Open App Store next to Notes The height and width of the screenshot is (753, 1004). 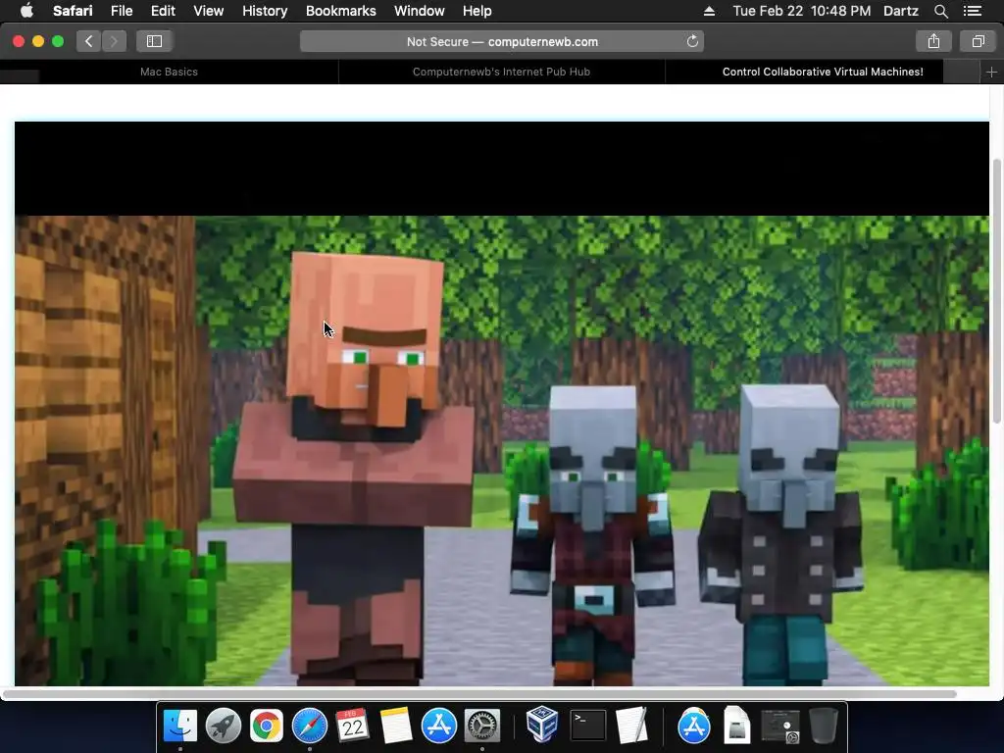tap(438, 726)
